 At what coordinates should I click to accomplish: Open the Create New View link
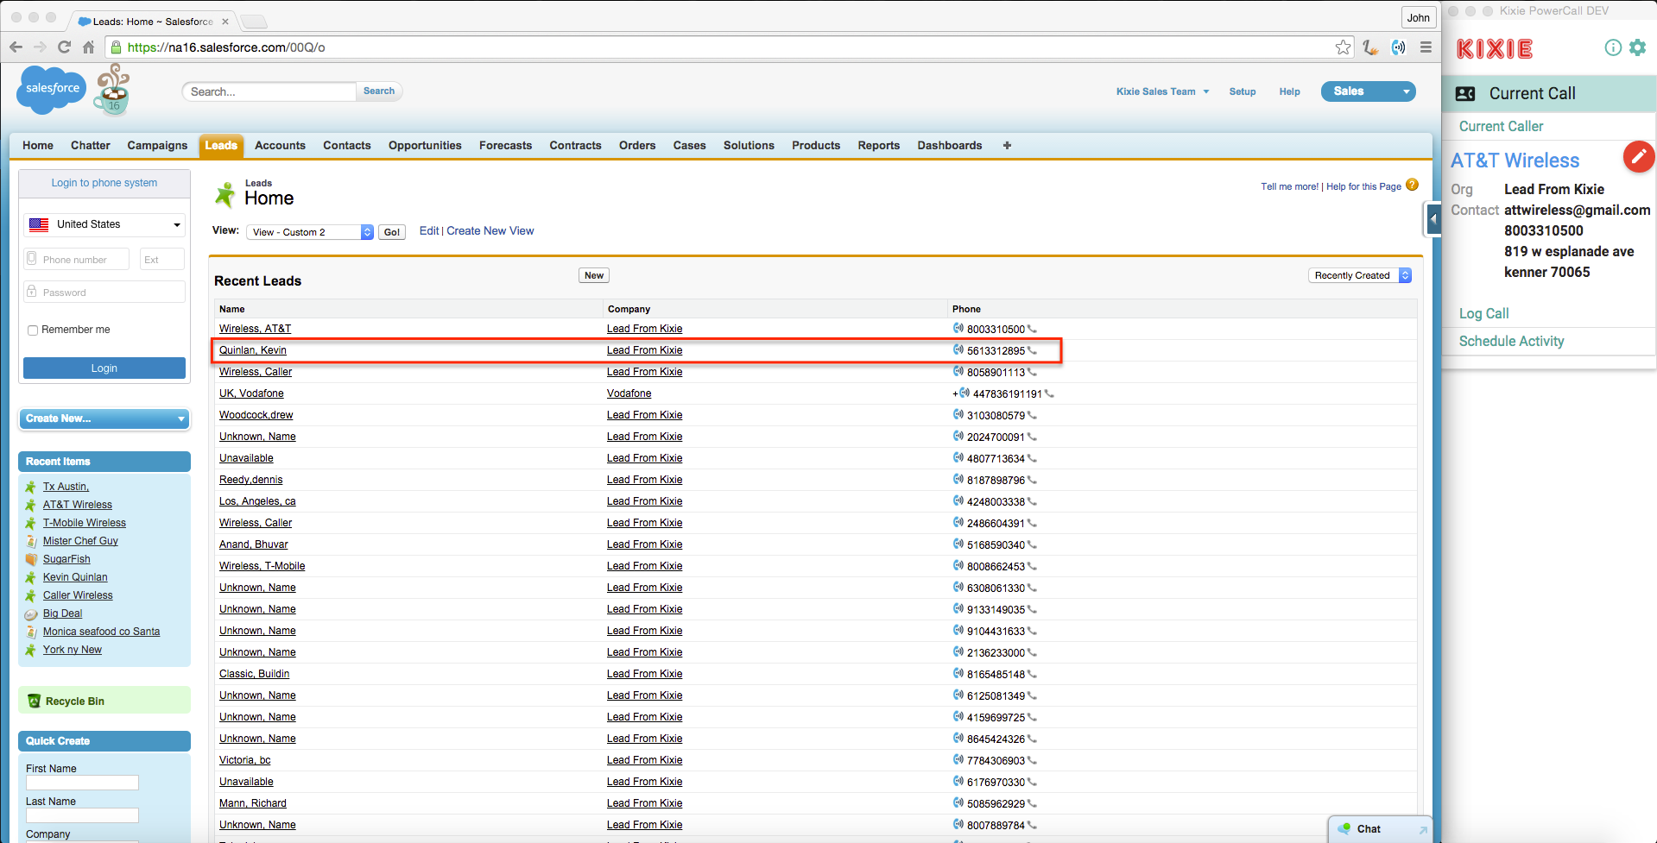[490, 231]
